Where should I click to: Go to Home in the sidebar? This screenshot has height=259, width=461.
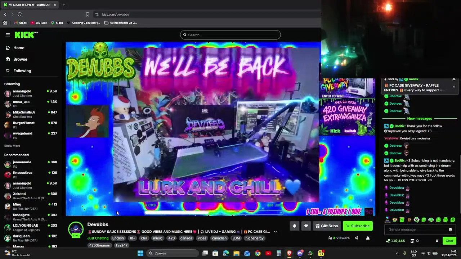pos(15,48)
